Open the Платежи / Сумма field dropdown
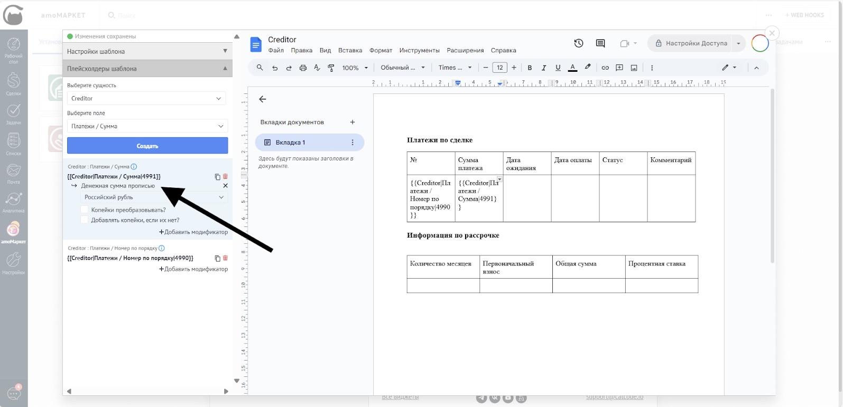The width and height of the screenshot is (843, 407). [147, 126]
